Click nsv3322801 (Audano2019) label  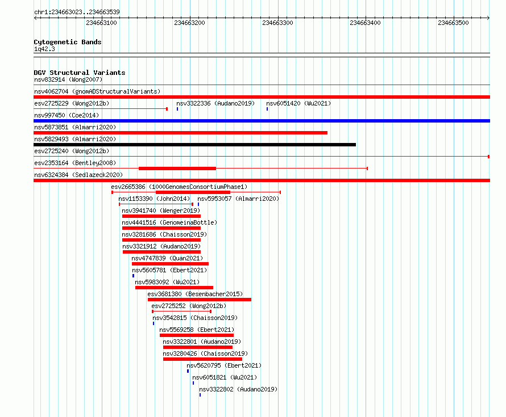click(x=202, y=342)
